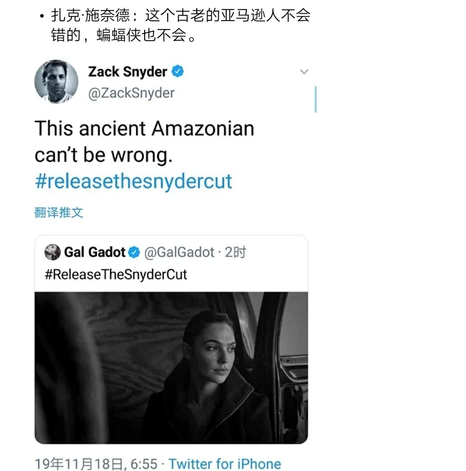Click the Zack Snyder display name

click(128, 72)
